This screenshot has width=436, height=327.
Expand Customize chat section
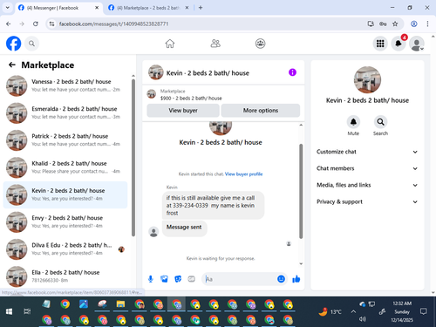pyautogui.click(x=367, y=152)
